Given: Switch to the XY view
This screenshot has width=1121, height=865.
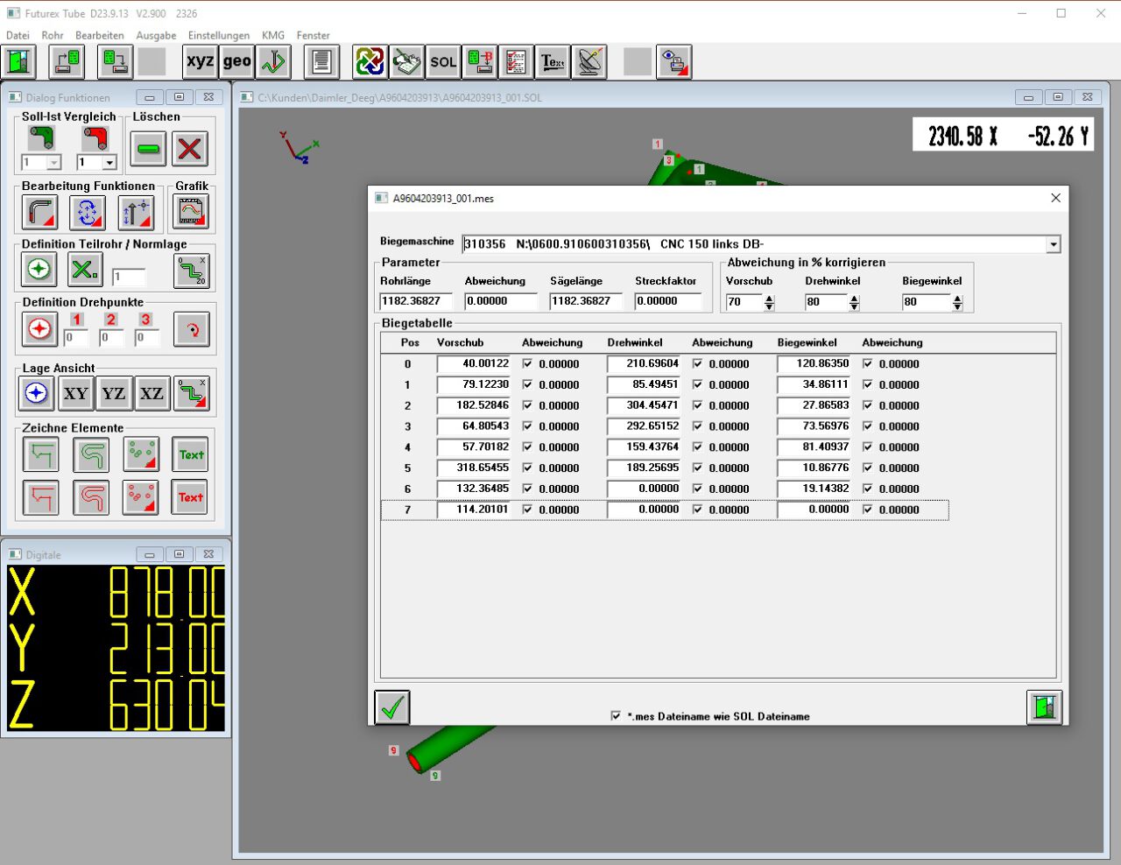Looking at the screenshot, I should point(75,393).
